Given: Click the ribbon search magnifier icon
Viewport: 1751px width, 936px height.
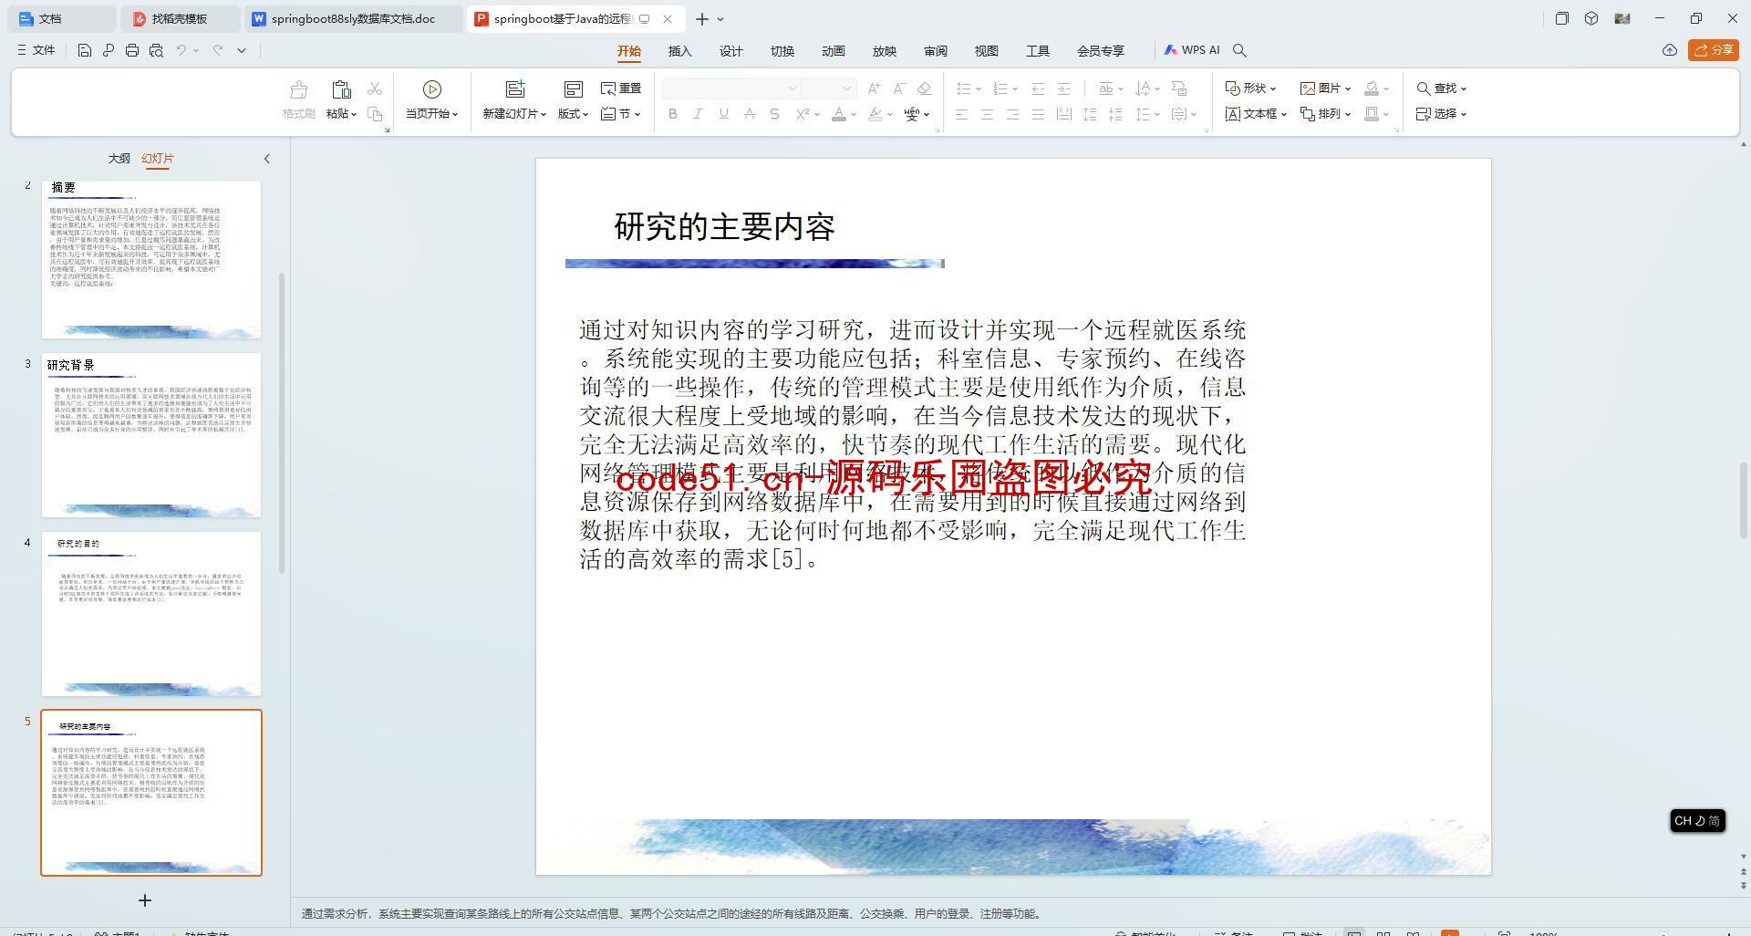Looking at the screenshot, I should pyautogui.click(x=1239, y=50).
